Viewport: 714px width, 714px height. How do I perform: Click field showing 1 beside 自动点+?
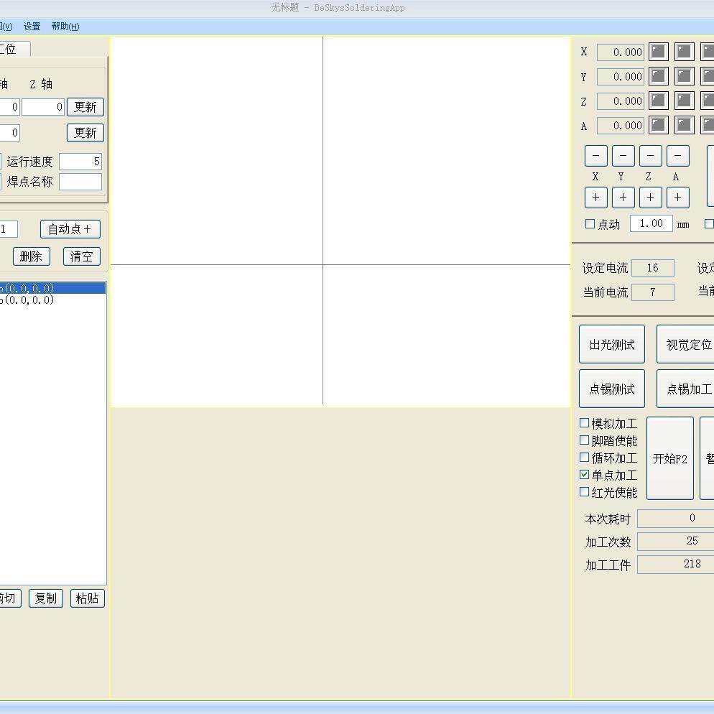9,229
